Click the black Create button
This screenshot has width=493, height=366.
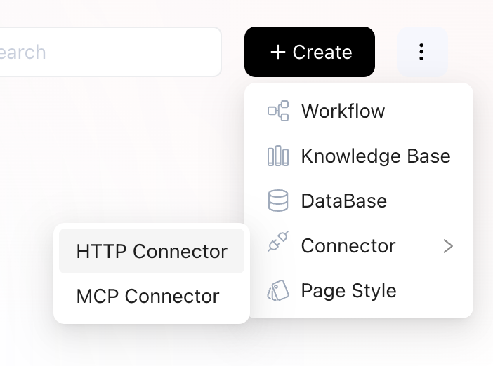310,52
